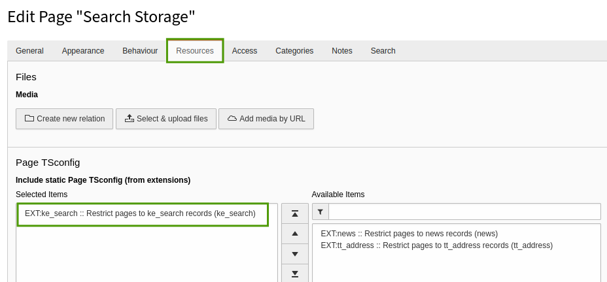This screenshot has height=282, width=607.
Task: Choose EXT:tt_address restrict pages available item
Action: (x=436, y=245)
